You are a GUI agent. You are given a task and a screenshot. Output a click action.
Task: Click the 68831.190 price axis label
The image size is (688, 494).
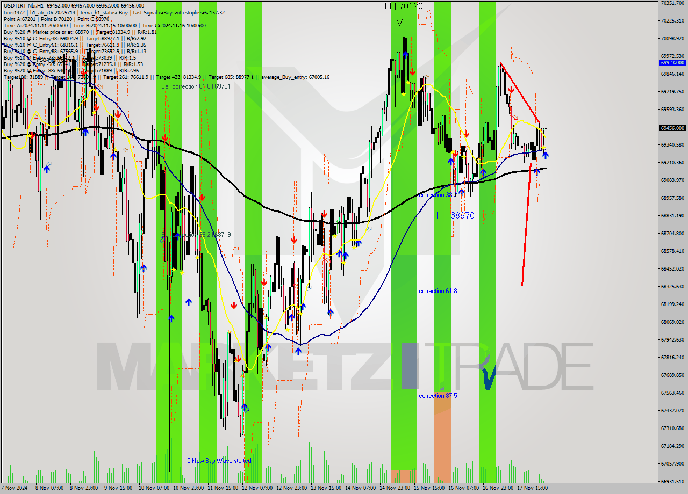[x=672, y=216]
